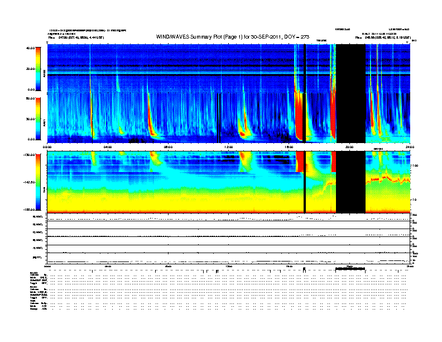Click 24:00 below the RAD1 spectrogram
This screenshot has width=442, height=342.
click(410, 147)
